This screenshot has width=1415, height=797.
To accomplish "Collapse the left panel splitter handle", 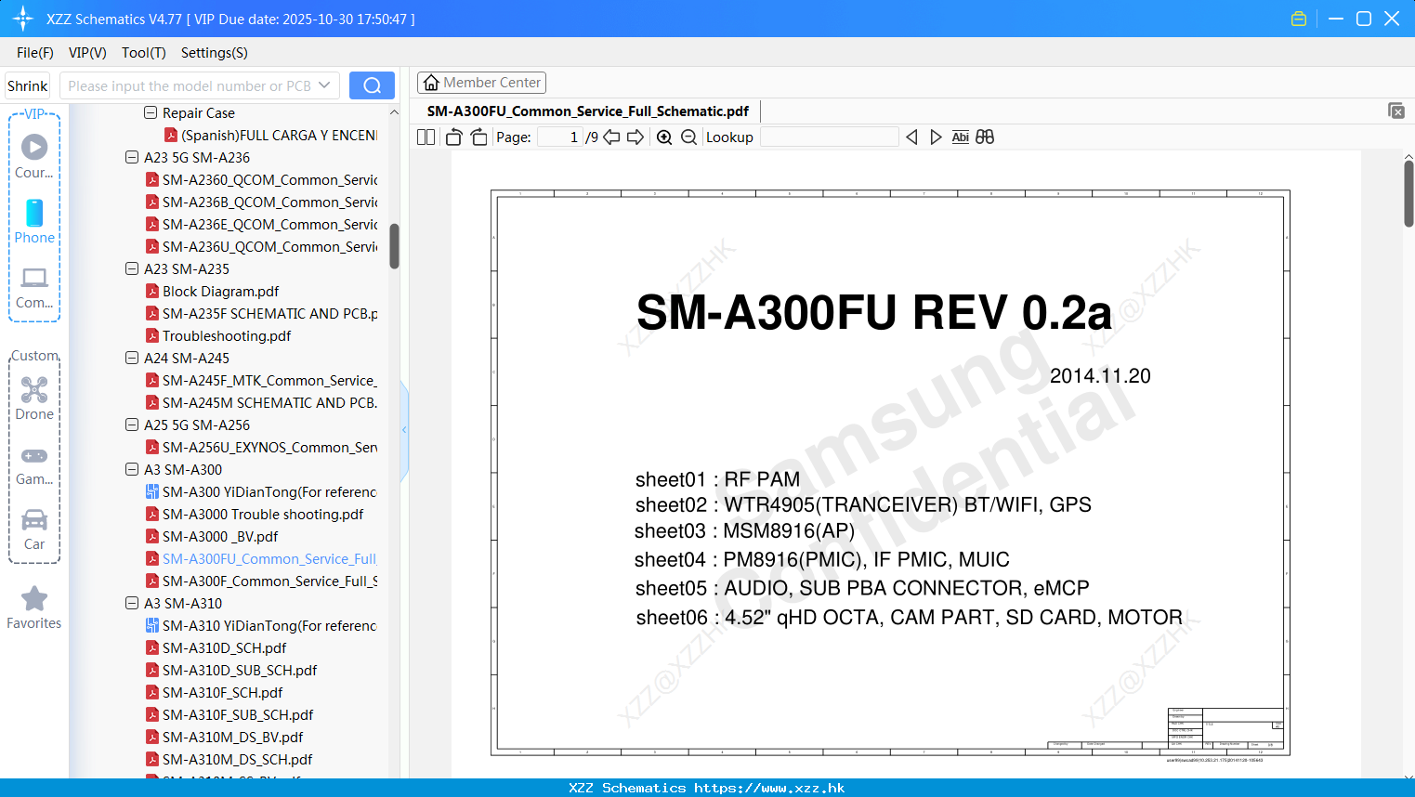I will coord(404,429).
